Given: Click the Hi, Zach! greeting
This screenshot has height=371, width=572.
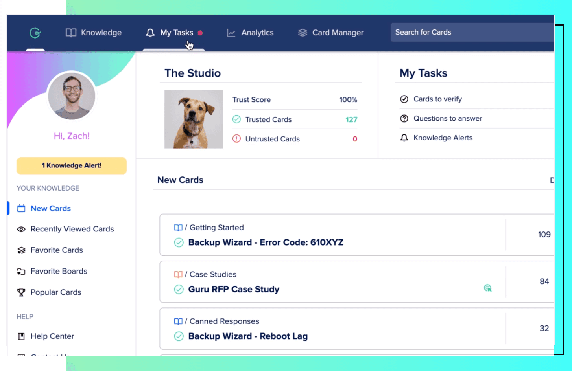Looking at the screenshot, I should click(x=72, y=136).
